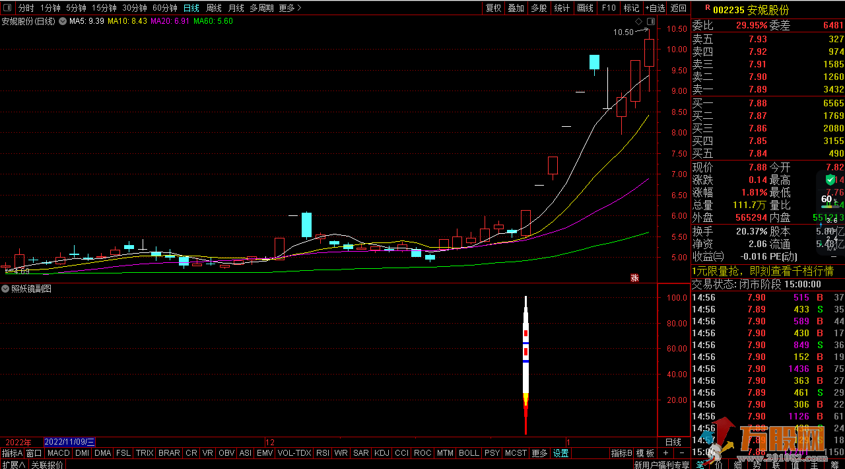The width and height of the screenshot is (845, 469).
Task: Apply the DMI indicator
Action: pyautogui.click(x=82, y=453)
